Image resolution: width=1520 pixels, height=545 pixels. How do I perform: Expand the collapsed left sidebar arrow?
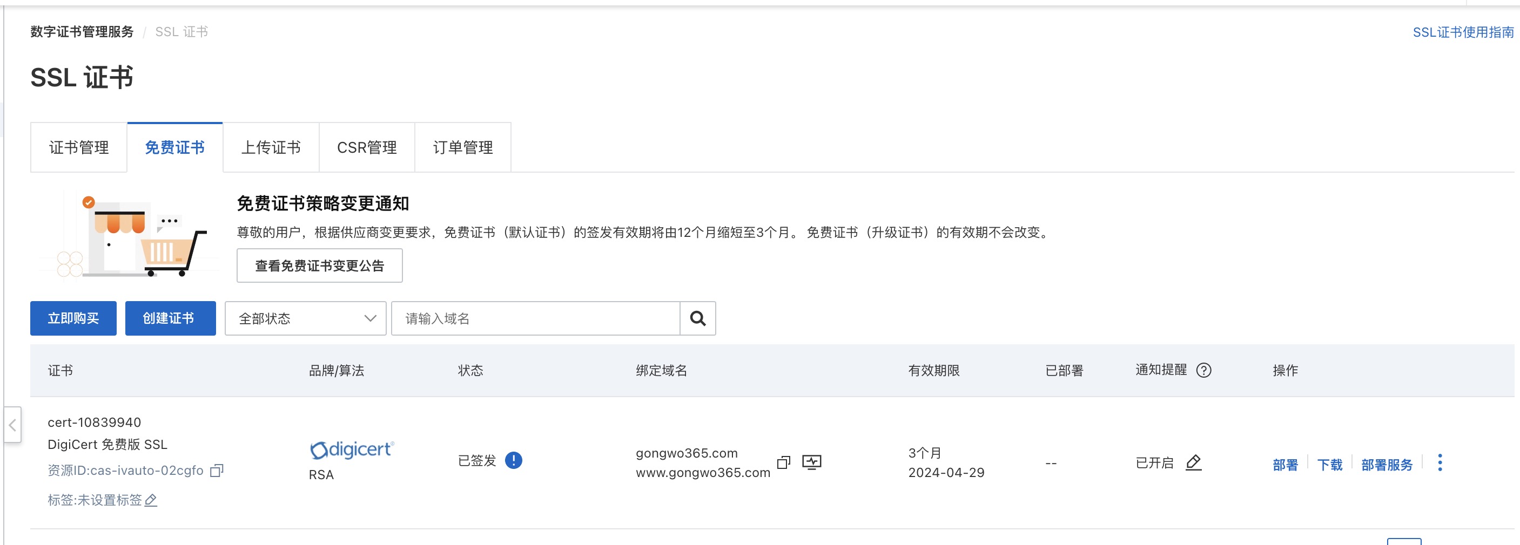[12, 425]
